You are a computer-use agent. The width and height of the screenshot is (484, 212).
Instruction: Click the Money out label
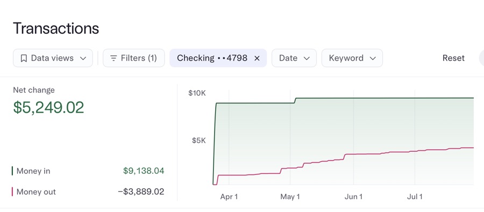click(x=36, y=192)
